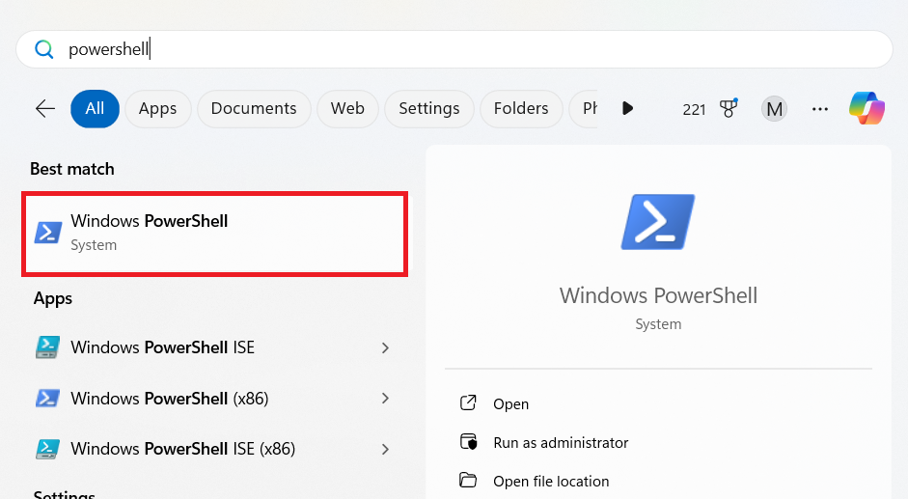Select Windows PowerShell (x86) result
Image resolution: width=908 pixels, height=499 pixels.
tap(215, 399)
